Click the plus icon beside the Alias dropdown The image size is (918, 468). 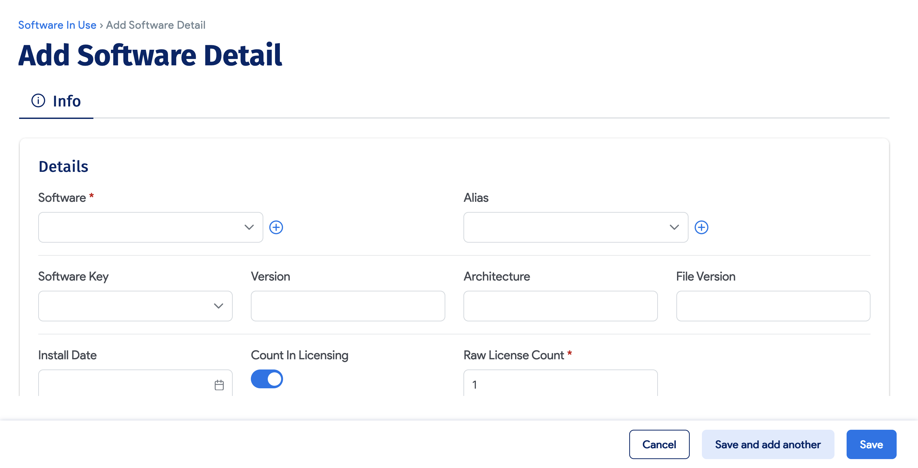[x=702, y=227]
